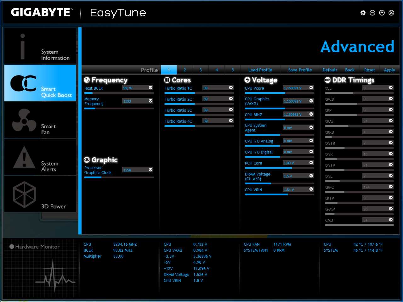Expand the Turbo Ratio 1C dropdown
The image size is (403, 302).
click(x=231, y=88)
